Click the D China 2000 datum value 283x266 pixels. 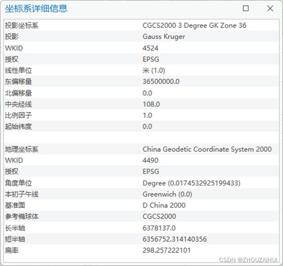pos(164,205)
